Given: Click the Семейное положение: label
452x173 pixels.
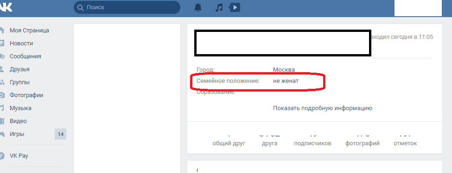Looking at the screenshot, I should (x=228, y=81).
